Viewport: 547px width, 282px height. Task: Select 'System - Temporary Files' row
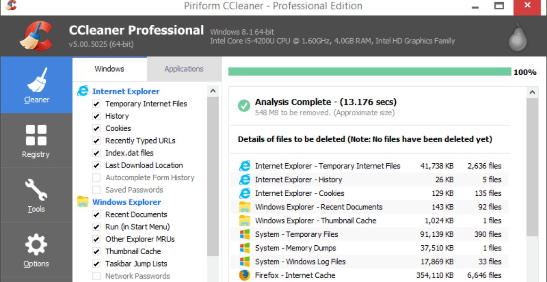[x=371, y=234]
